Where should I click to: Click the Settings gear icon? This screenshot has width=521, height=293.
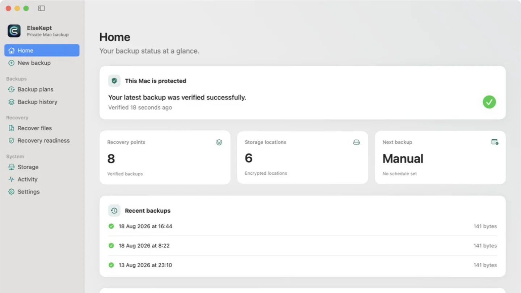[x=12, y=192]
